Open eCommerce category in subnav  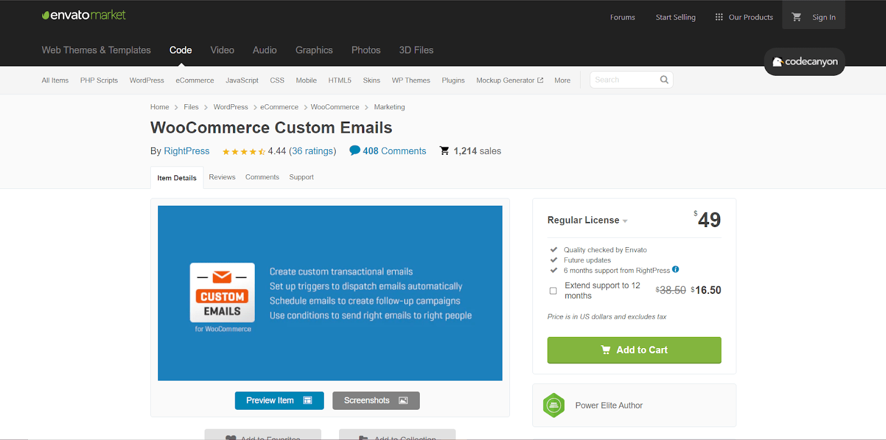tap(195, 80)
